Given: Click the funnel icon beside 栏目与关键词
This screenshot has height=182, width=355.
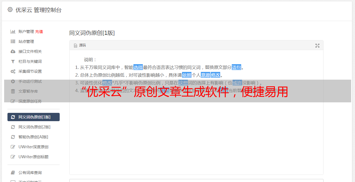Looking at the screenshot, I should pos(13,61).
